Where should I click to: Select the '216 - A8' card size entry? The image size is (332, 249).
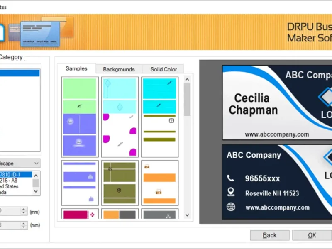16,181
